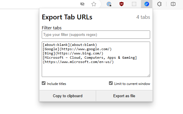Open the Extensions puzzle-piece menu

click(160, 4)
